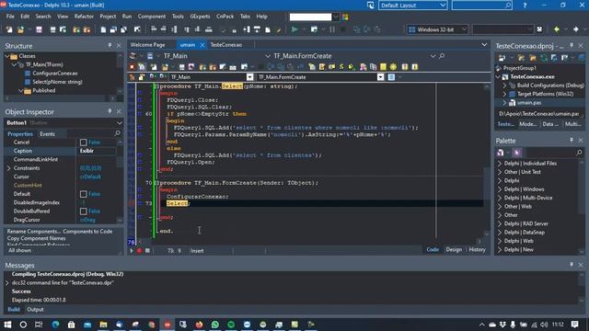Toggle the pin on the Messages panel
589x331 pixels.
[x=572, y=265]
